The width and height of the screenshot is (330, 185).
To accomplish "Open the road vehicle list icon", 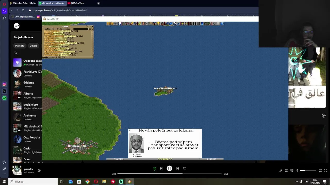I will pos(170,23).
